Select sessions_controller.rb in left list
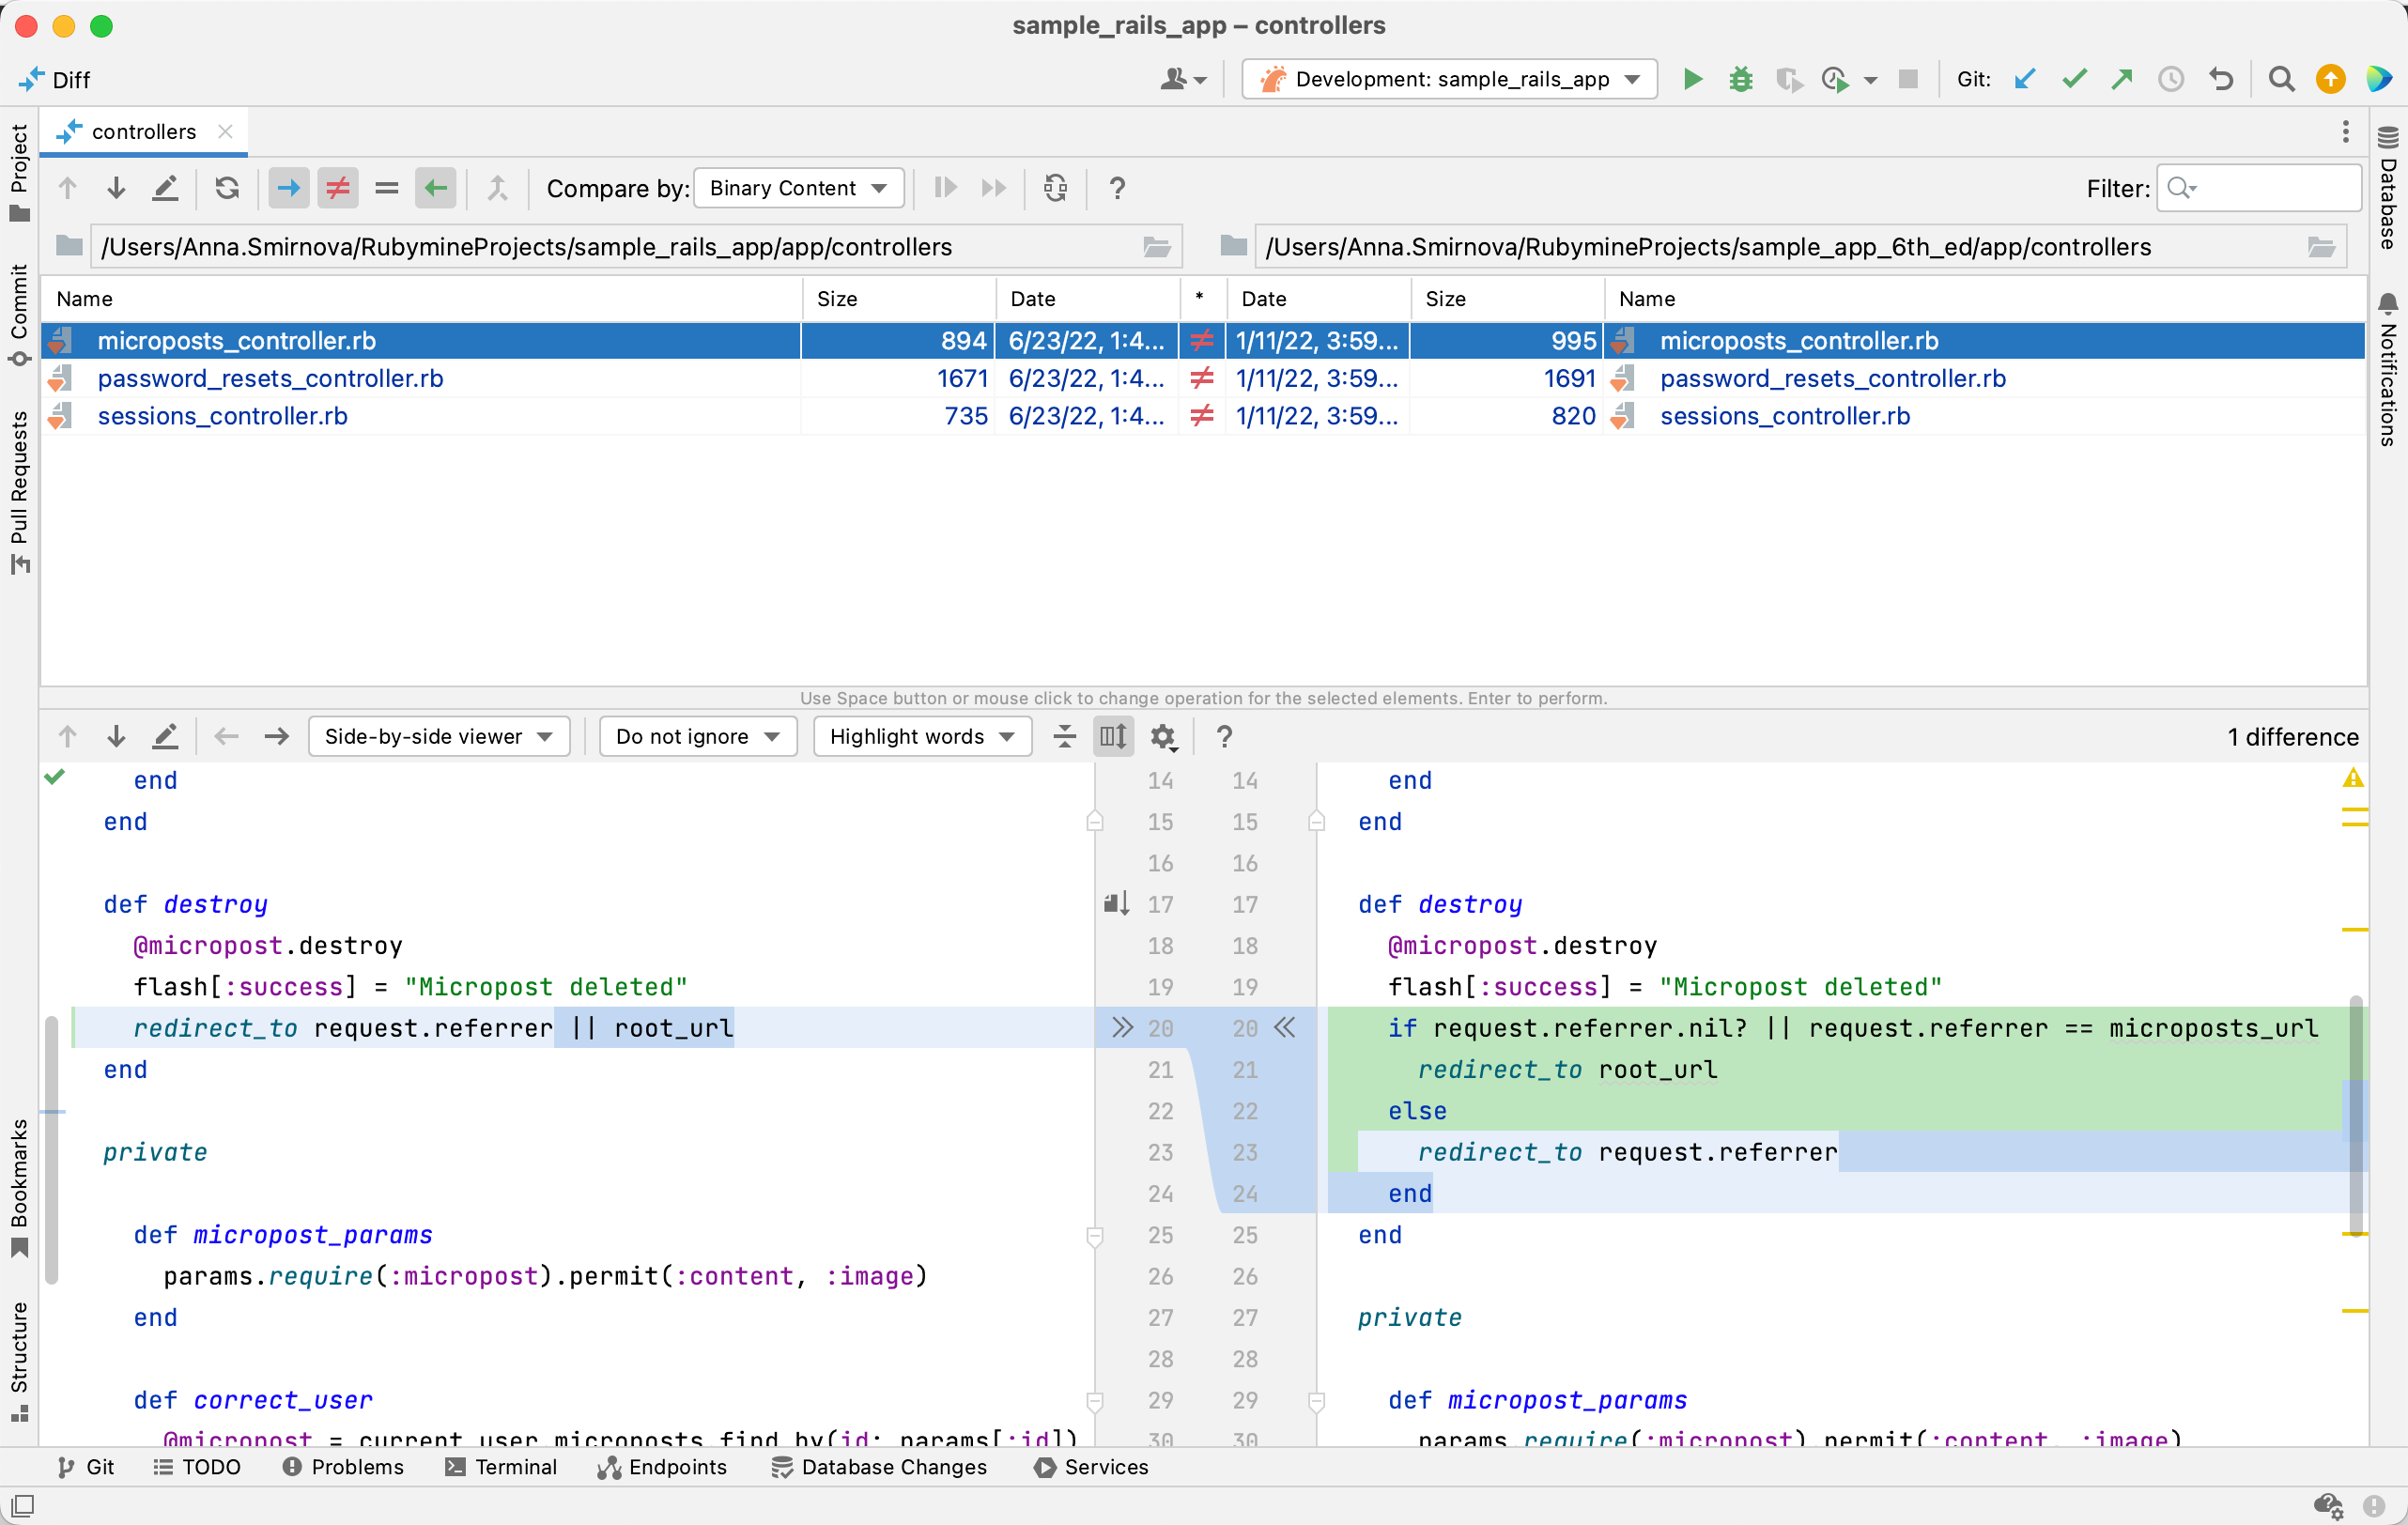 [x=222, y=416]
